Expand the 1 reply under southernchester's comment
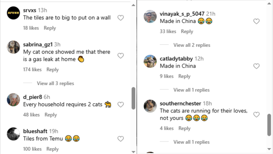The width and height of the screenshot is (273, 154). [191, 142]
